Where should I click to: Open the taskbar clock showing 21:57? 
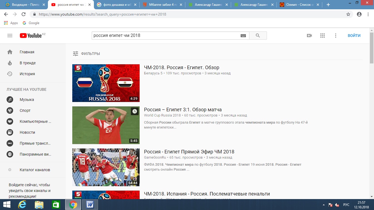tap(361, 205)
